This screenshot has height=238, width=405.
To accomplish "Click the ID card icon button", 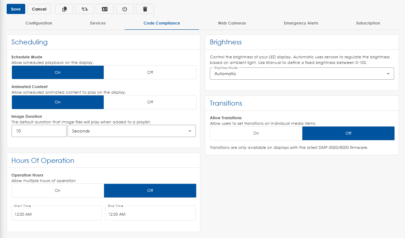I will (x=104, y=9).
